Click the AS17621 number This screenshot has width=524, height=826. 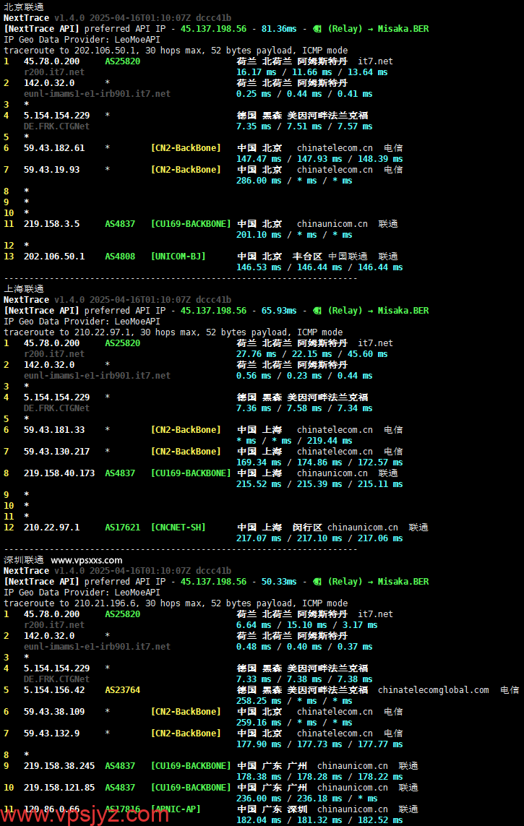(123, 528)
